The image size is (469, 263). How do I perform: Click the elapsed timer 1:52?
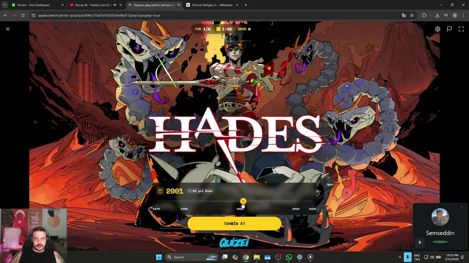(224, 29)
